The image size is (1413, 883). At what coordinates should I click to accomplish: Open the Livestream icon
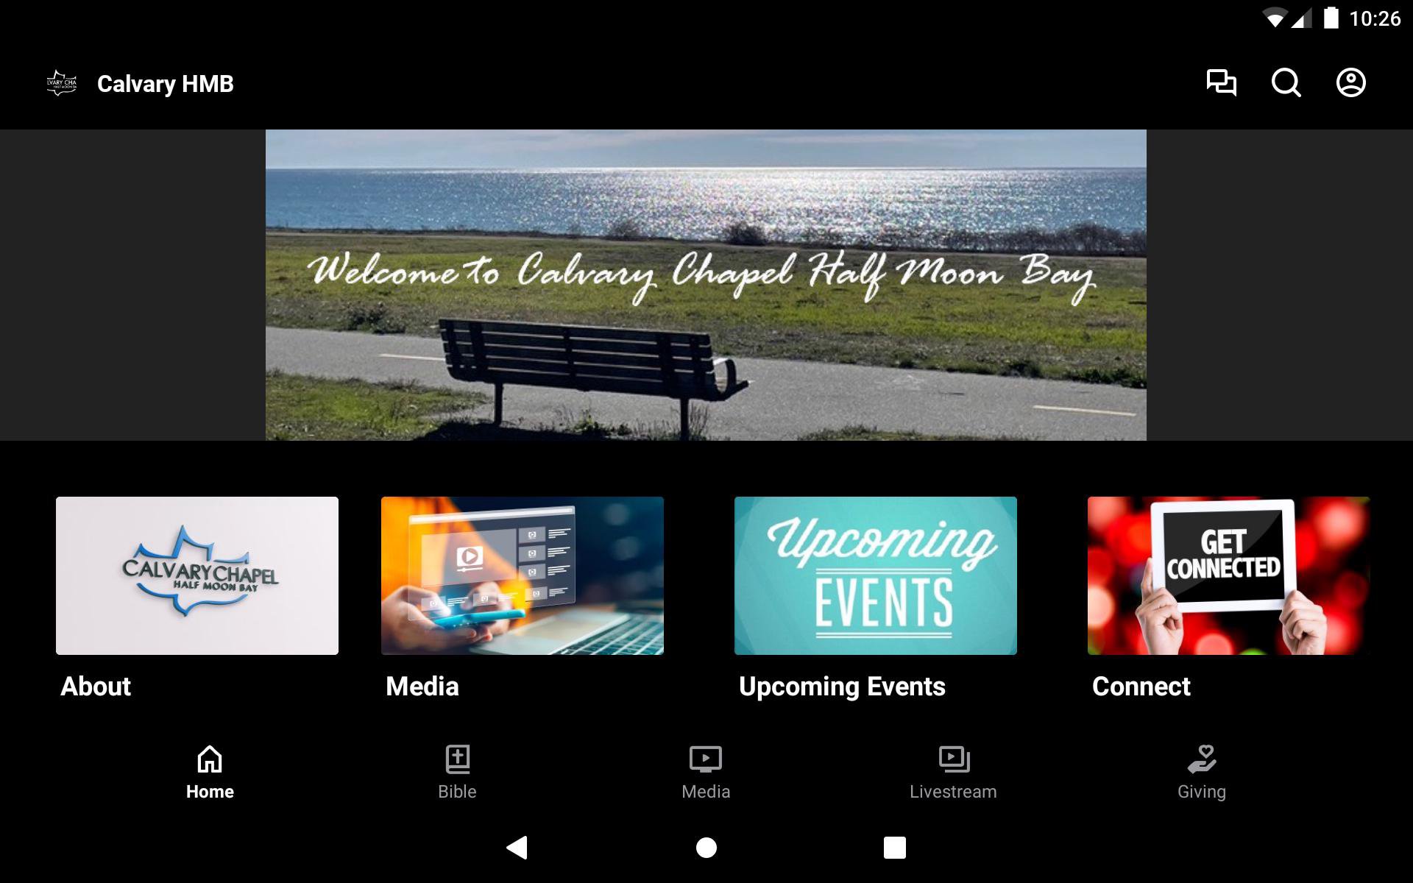(x=954, y=759)
